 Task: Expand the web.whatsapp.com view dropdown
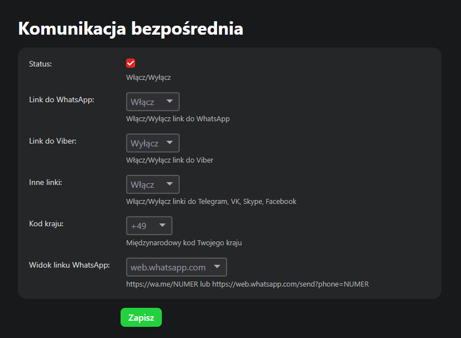pyautogui.click(x=176, y=267)
